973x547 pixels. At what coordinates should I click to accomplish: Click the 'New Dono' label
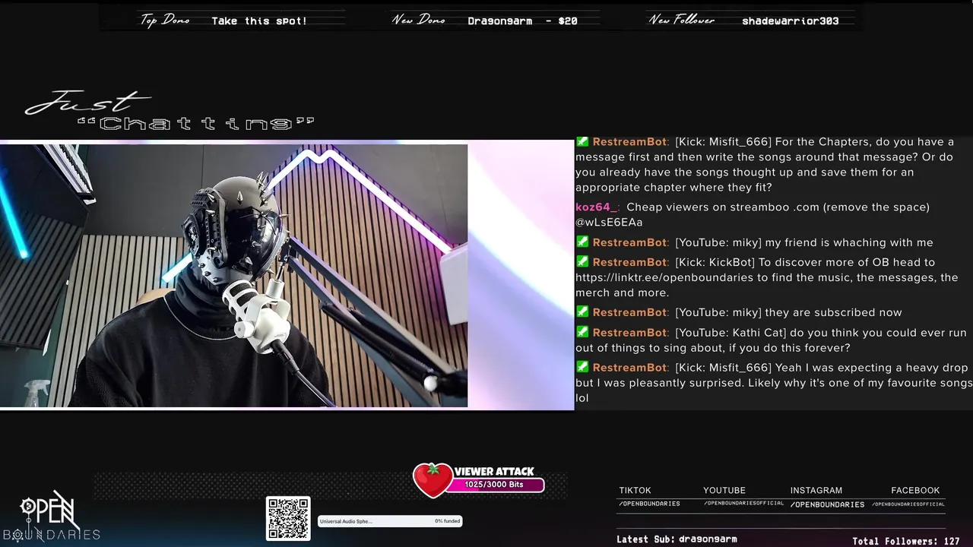click(418, 20)
